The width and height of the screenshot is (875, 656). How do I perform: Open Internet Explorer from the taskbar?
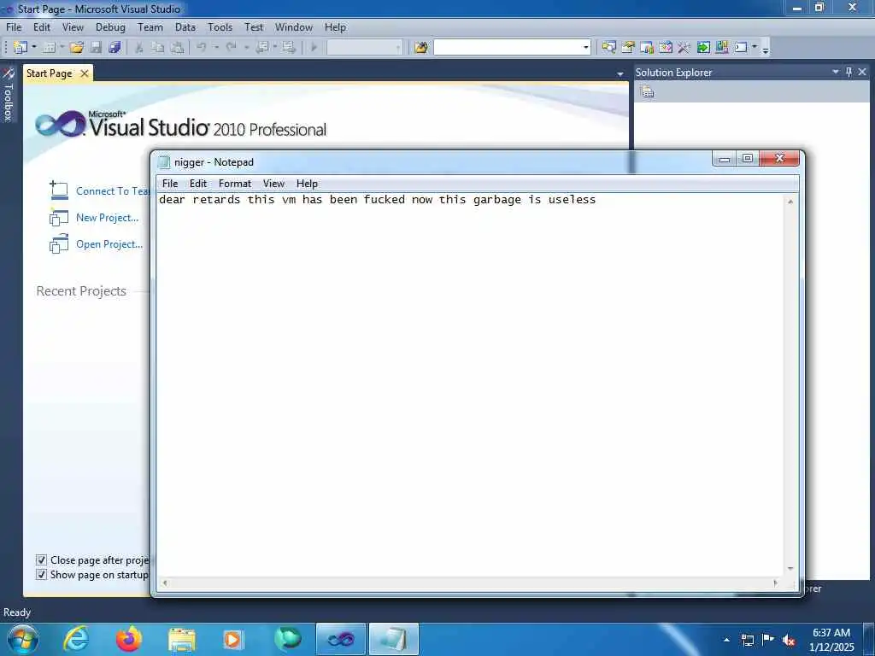[x=76, y=639]
